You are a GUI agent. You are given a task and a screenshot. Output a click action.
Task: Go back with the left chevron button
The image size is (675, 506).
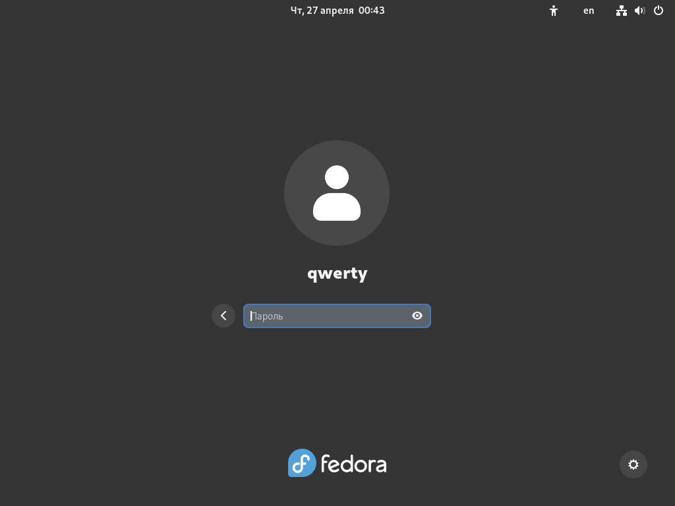223,316
